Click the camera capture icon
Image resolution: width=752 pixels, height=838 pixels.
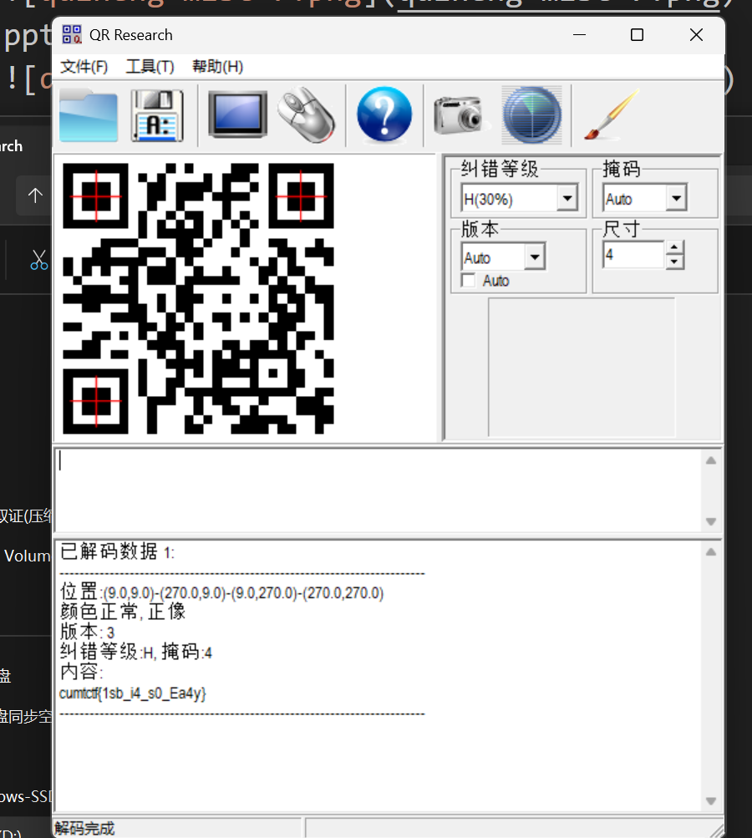(x=460, y=114)
